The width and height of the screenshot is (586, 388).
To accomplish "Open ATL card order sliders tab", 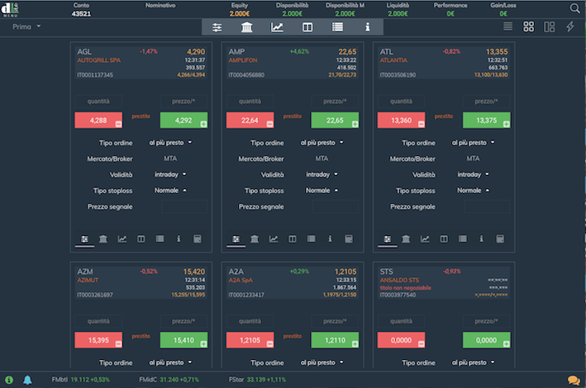I will coord(387,239).
